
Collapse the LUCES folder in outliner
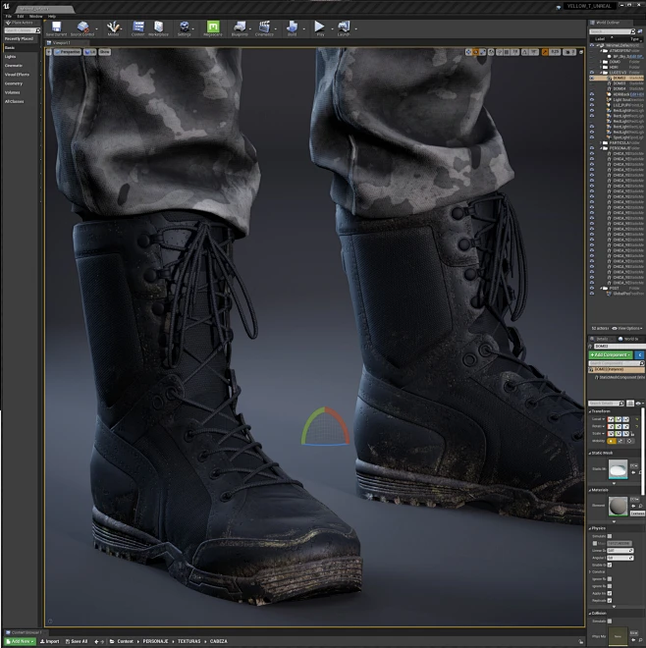click(601, 73)
